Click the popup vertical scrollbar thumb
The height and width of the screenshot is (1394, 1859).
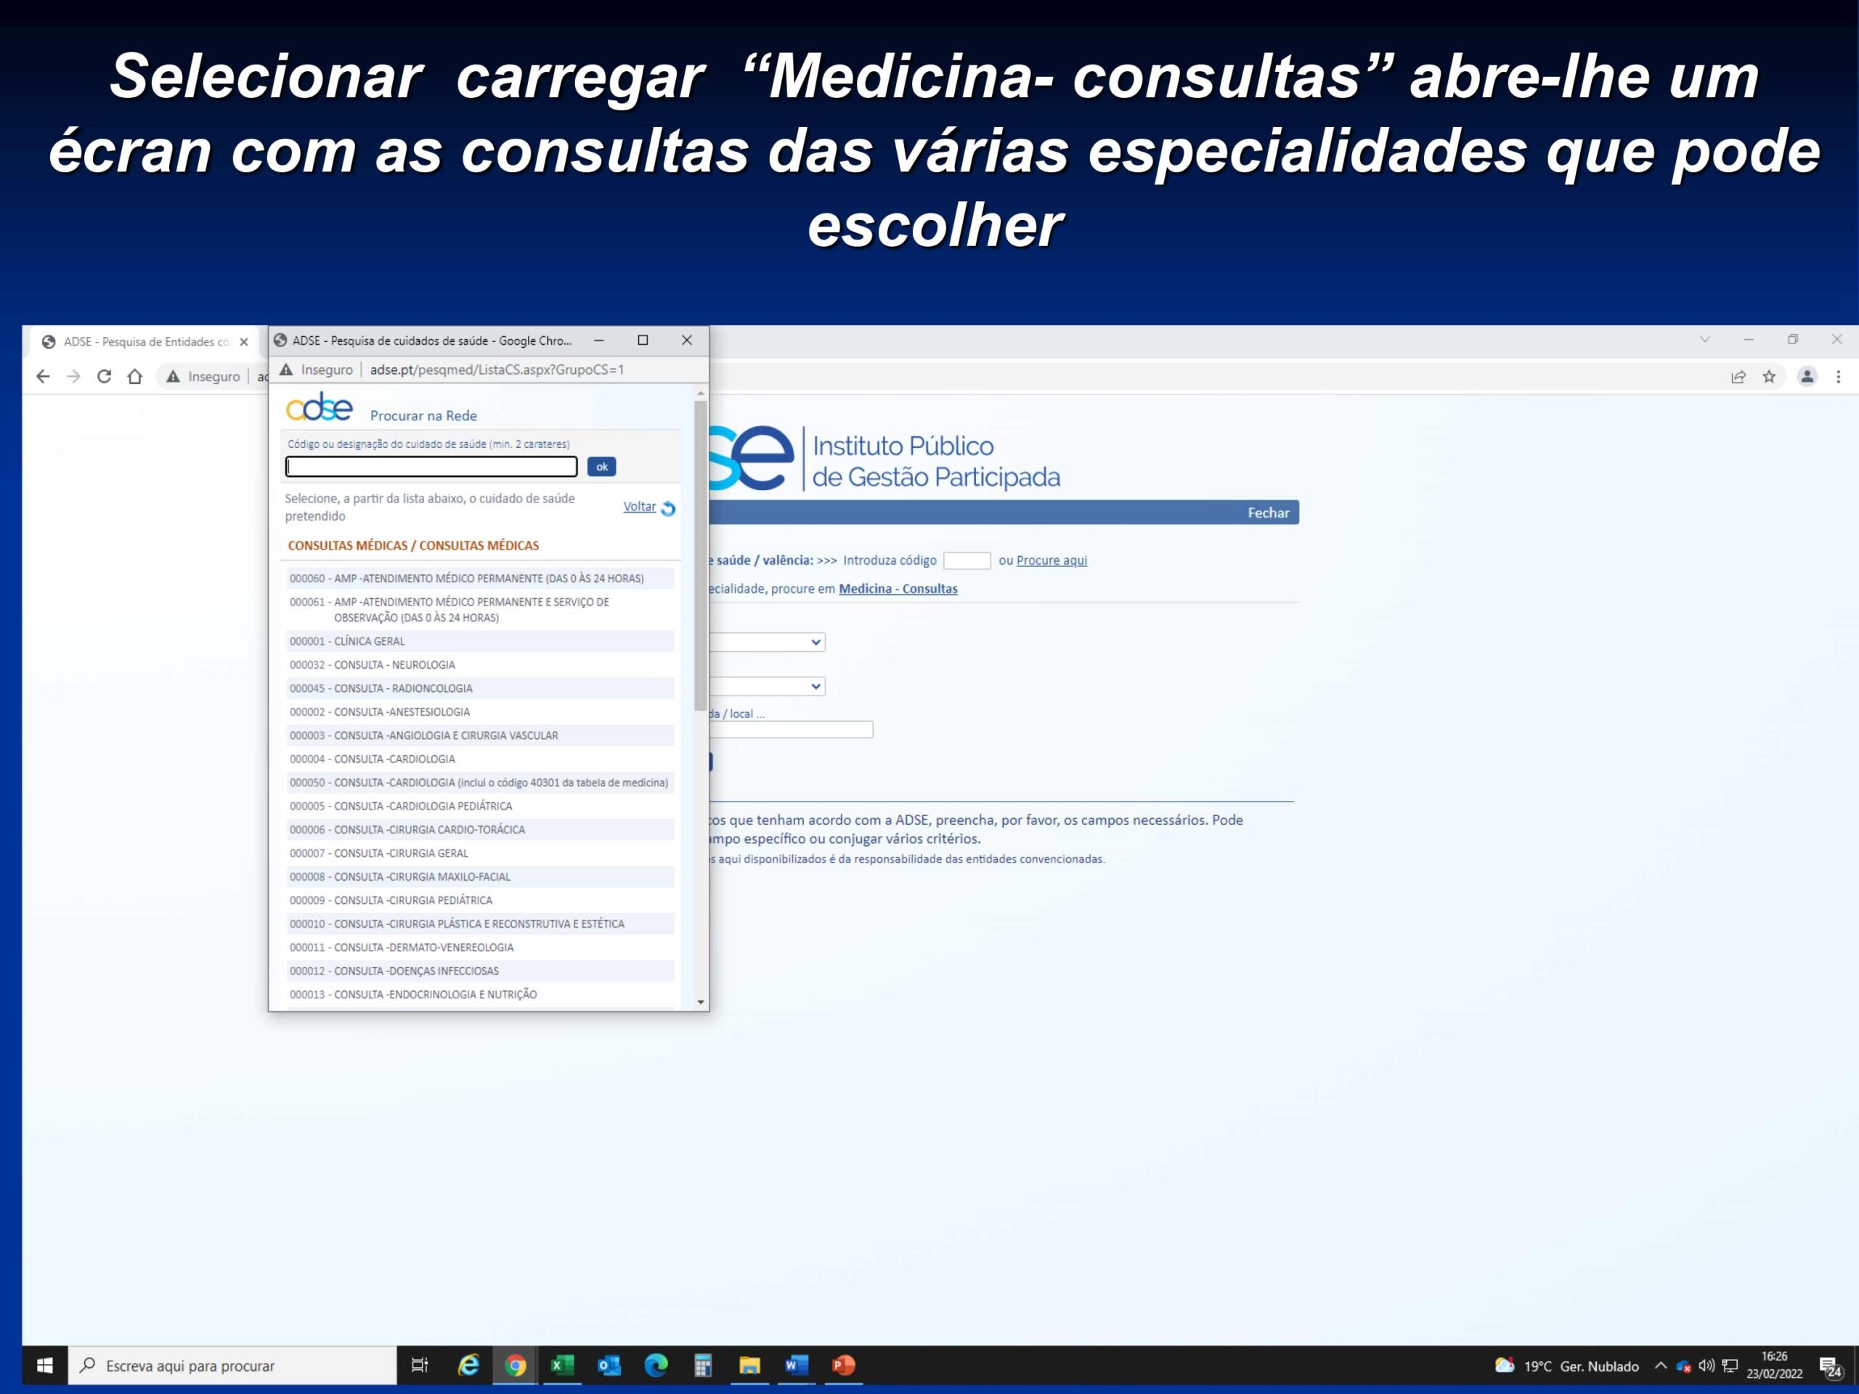click(700, 555)
